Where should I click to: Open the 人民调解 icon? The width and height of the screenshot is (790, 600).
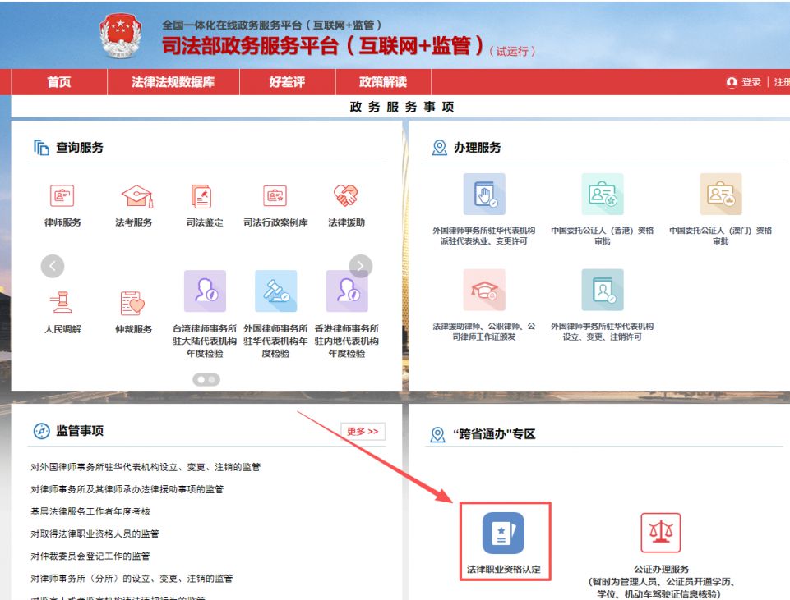click(x=62, y=302)
